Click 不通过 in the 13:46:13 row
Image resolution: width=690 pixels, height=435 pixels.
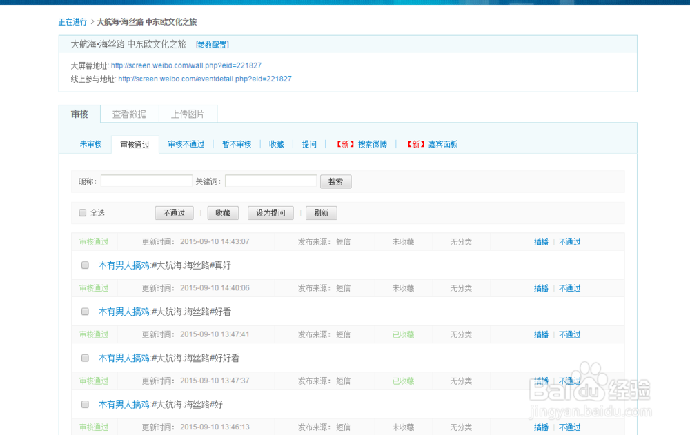569,427
